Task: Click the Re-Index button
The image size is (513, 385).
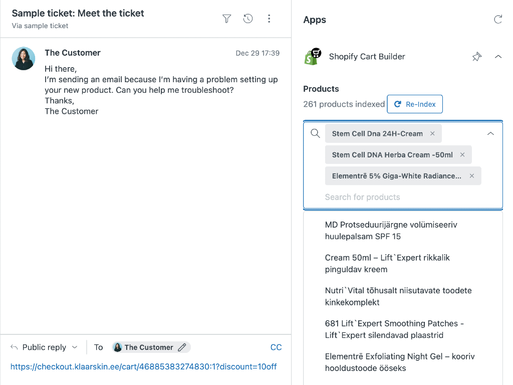Action: (x=415, y=104)
